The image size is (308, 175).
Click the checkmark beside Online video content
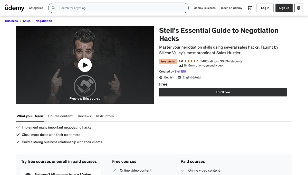coord(114,170)
